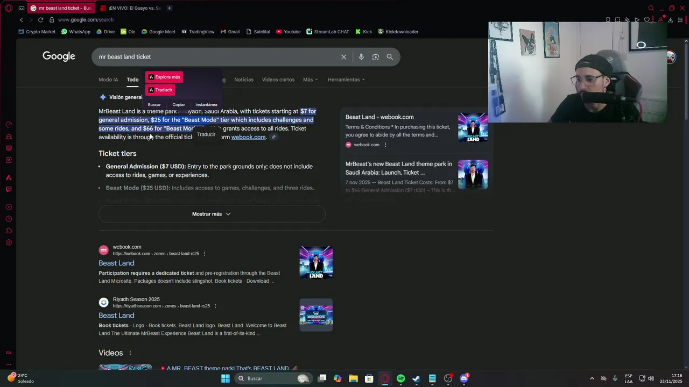
Task: Click Explora más popup button
Action: (164, 77)
